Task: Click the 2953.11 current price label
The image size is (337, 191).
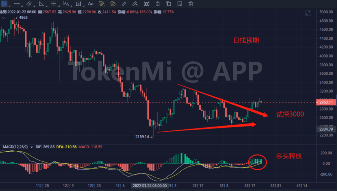Action: [x=326, y=102]
